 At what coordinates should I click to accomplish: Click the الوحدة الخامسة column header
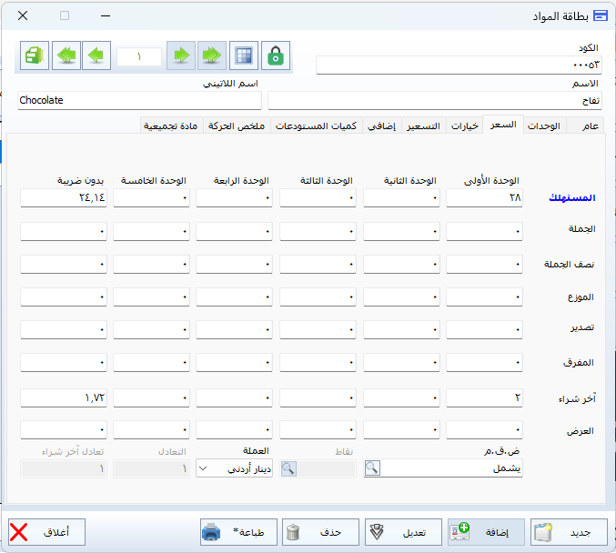(154, 181)
